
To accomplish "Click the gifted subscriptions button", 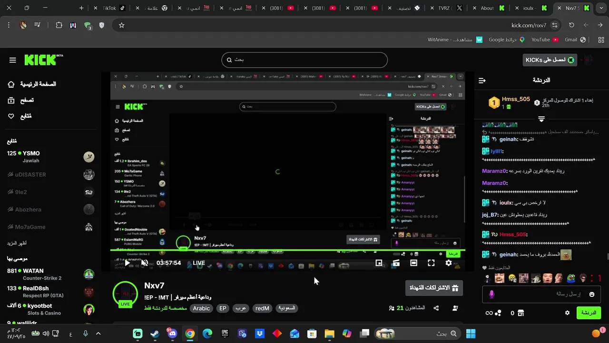I will (434, 288).
